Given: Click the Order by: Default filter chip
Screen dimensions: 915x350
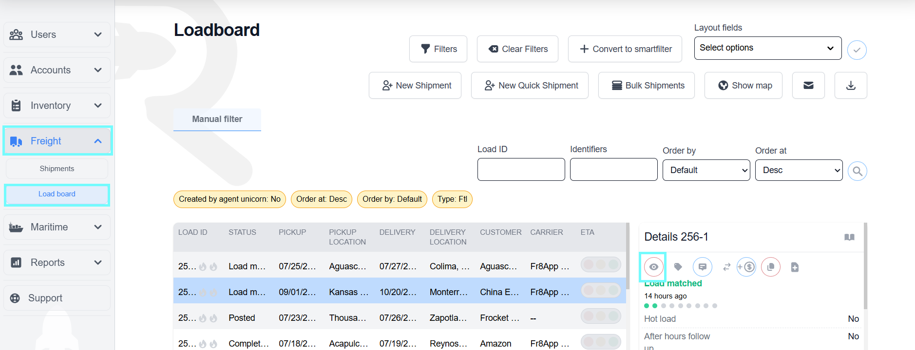Looking at the screenshot, I should (x=392, y=199).
